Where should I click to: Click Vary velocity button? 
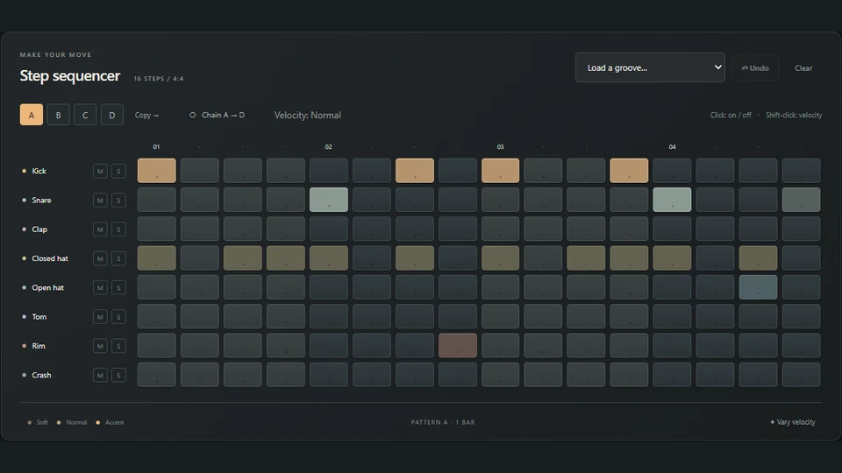pos(793,422)
